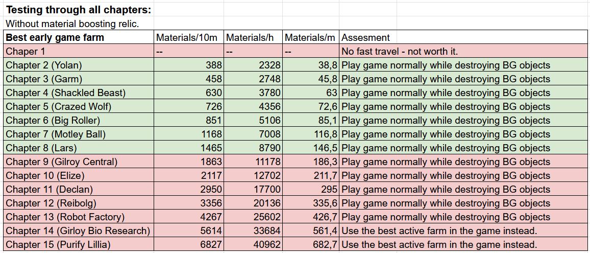Select the 'Chaper 1' row label cell

[26, 51]
